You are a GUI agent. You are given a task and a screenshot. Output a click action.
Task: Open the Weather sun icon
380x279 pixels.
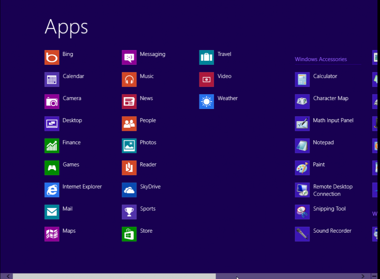206,102
